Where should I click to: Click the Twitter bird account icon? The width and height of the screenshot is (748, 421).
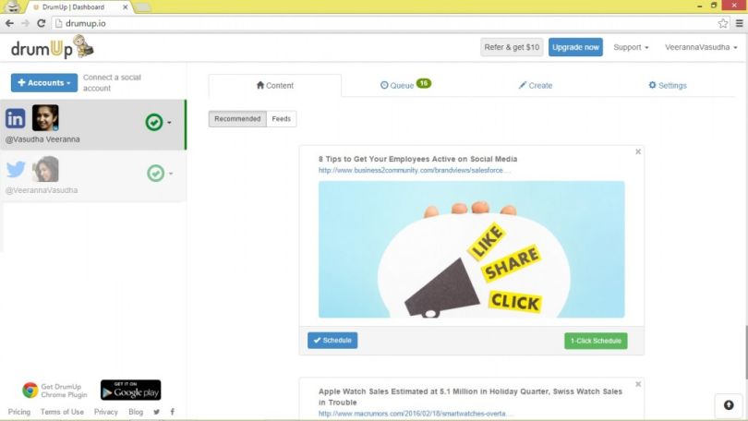pos(16,170)
